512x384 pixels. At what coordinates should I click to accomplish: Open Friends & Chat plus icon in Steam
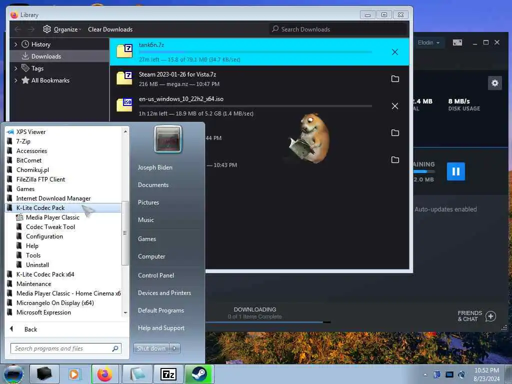click(x=491, y=316)
